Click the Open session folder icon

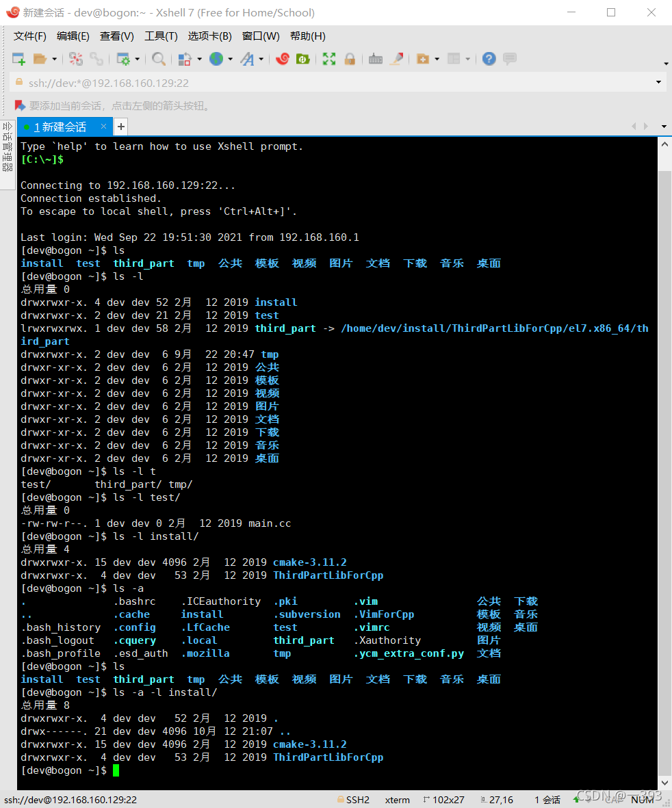tap(40, 59)
